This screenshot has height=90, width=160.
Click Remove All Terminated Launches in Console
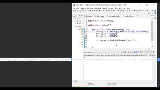coord(125,52)
